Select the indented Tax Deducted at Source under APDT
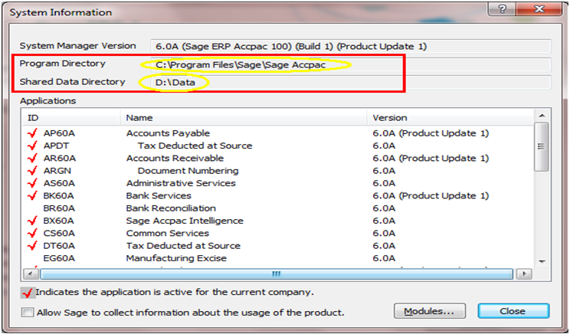570x334 pixels. 195,146
